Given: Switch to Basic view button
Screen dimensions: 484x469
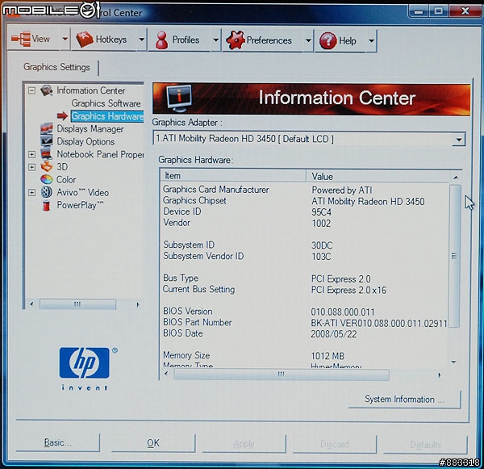Looking at the screenshot, I should [x=57, y=442].
